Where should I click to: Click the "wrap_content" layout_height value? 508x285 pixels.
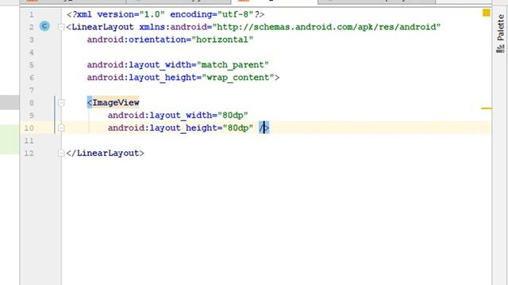[x=238, y=78]
